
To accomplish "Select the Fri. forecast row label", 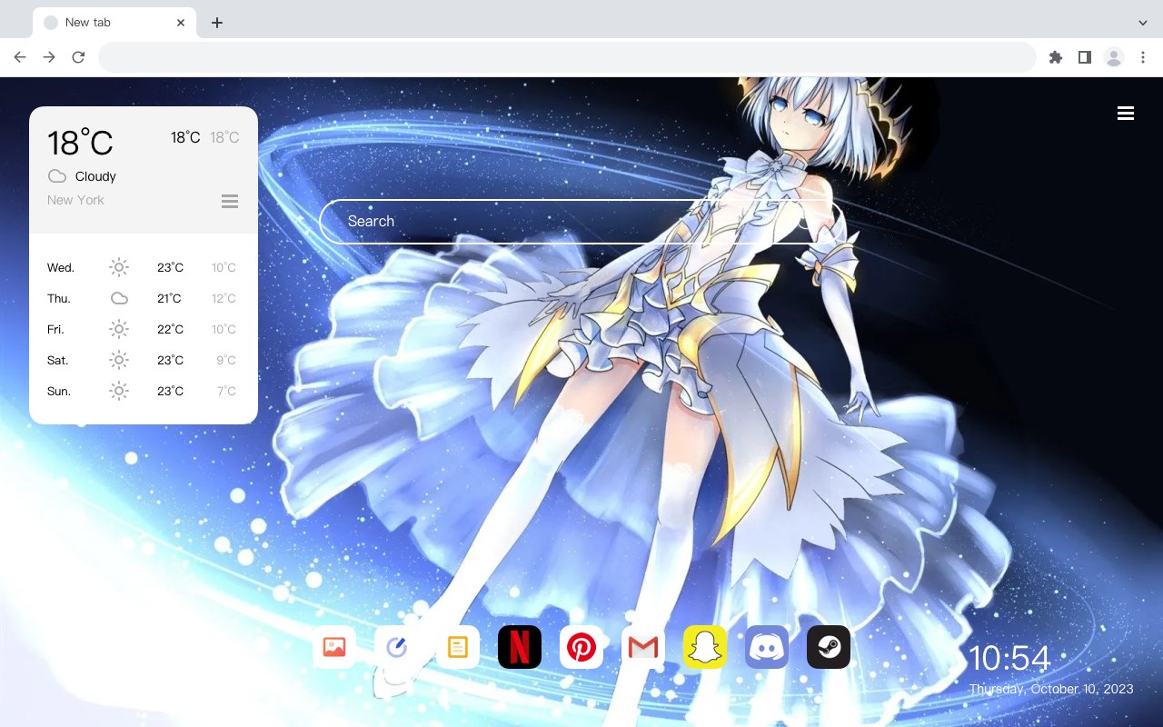I will pos(55,329).
